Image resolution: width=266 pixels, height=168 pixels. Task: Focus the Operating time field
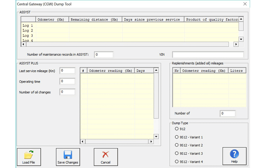point(67,81)
